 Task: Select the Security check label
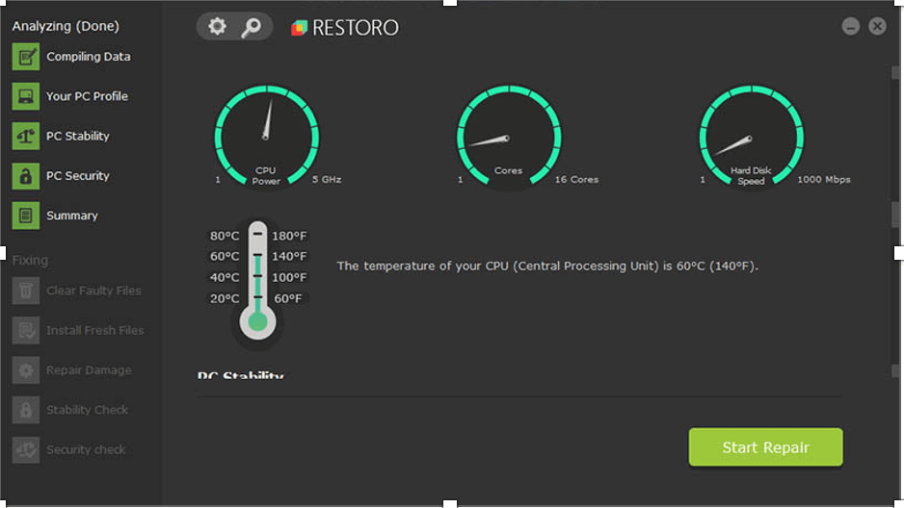click(86, 449)
